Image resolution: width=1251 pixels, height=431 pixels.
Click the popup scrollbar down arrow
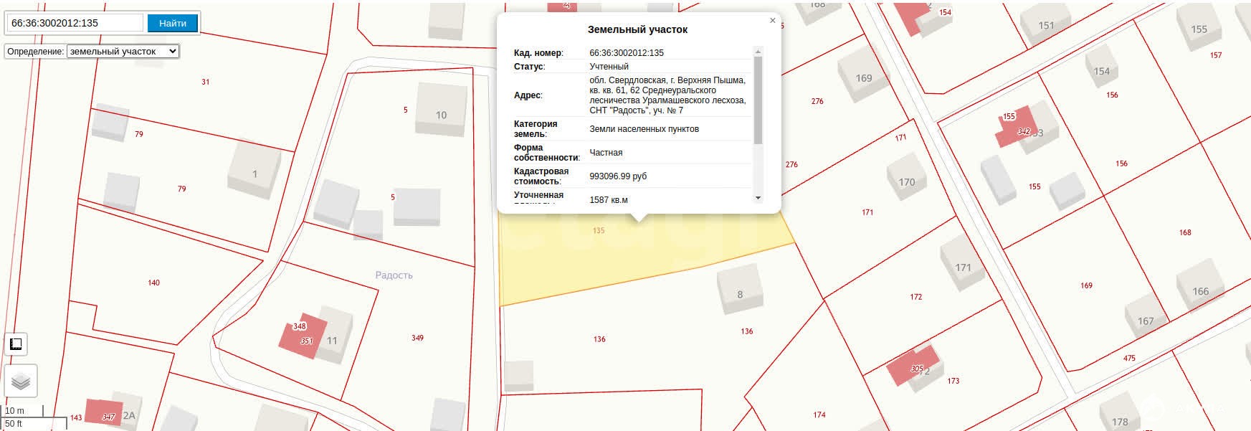click(758, 198)
